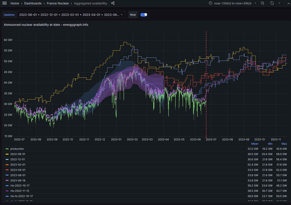Open refresh interval dropdown arrow

click(279, 3)
